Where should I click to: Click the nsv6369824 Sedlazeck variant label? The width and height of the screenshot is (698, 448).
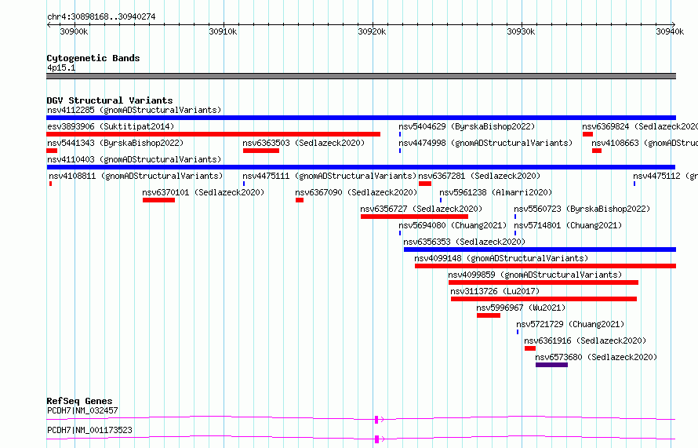tap(640, 126)
